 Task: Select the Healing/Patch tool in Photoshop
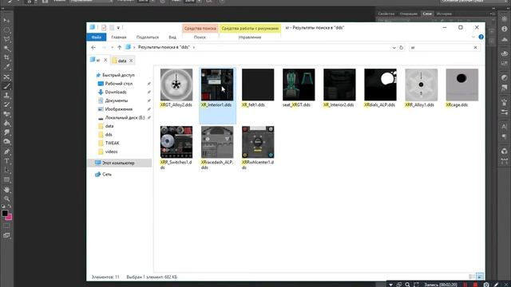(6, 77)
